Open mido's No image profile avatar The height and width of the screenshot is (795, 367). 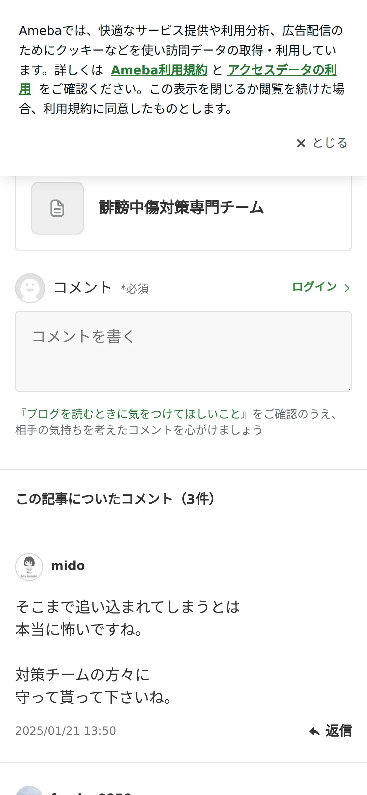point(29,567)
